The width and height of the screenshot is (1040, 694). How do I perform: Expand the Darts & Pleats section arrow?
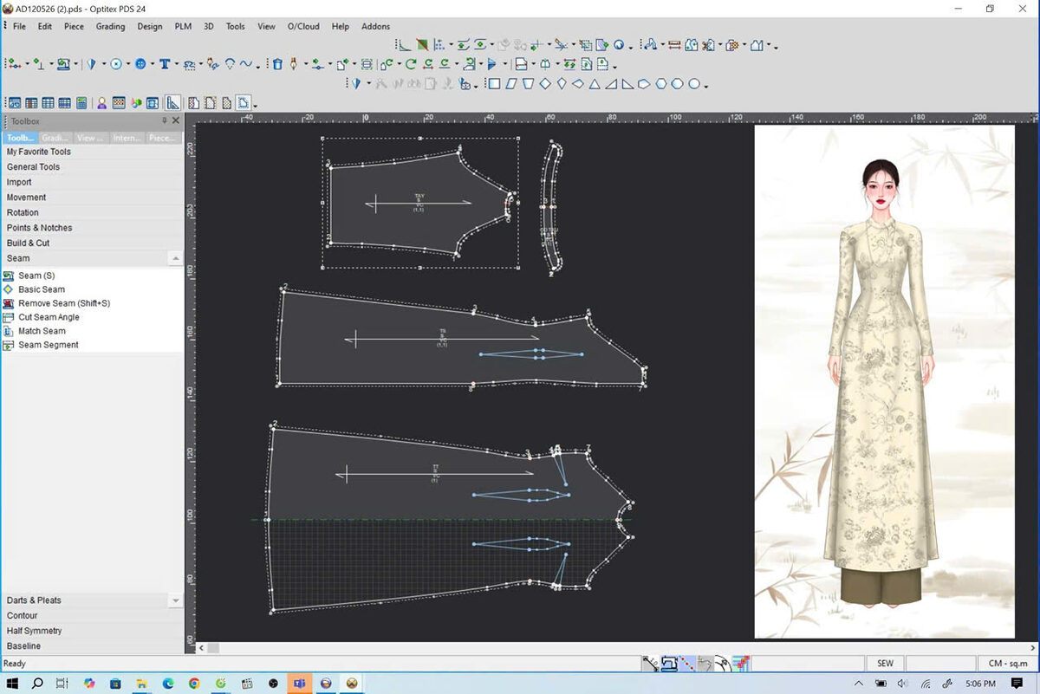(x=176, y=600)
